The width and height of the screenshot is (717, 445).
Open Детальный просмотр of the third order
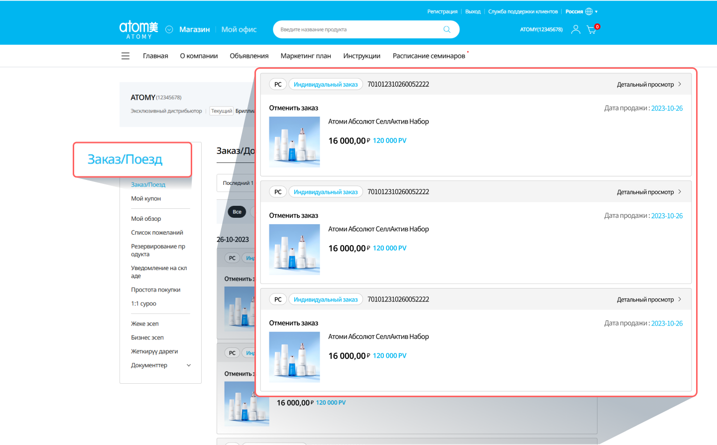pyautogui.click(x=649, y=299)
